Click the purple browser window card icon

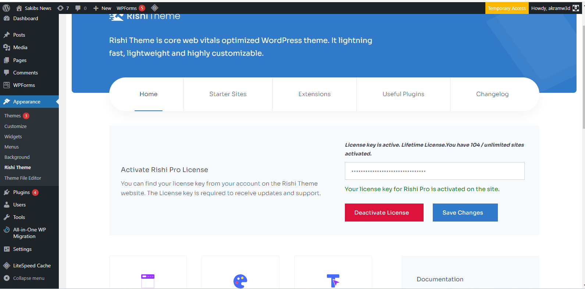click(148, 281)
